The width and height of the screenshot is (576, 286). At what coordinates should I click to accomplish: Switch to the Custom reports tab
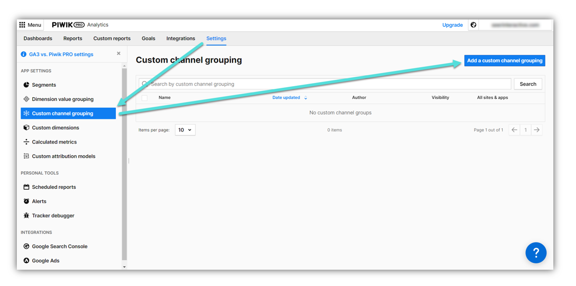(112, 38)
